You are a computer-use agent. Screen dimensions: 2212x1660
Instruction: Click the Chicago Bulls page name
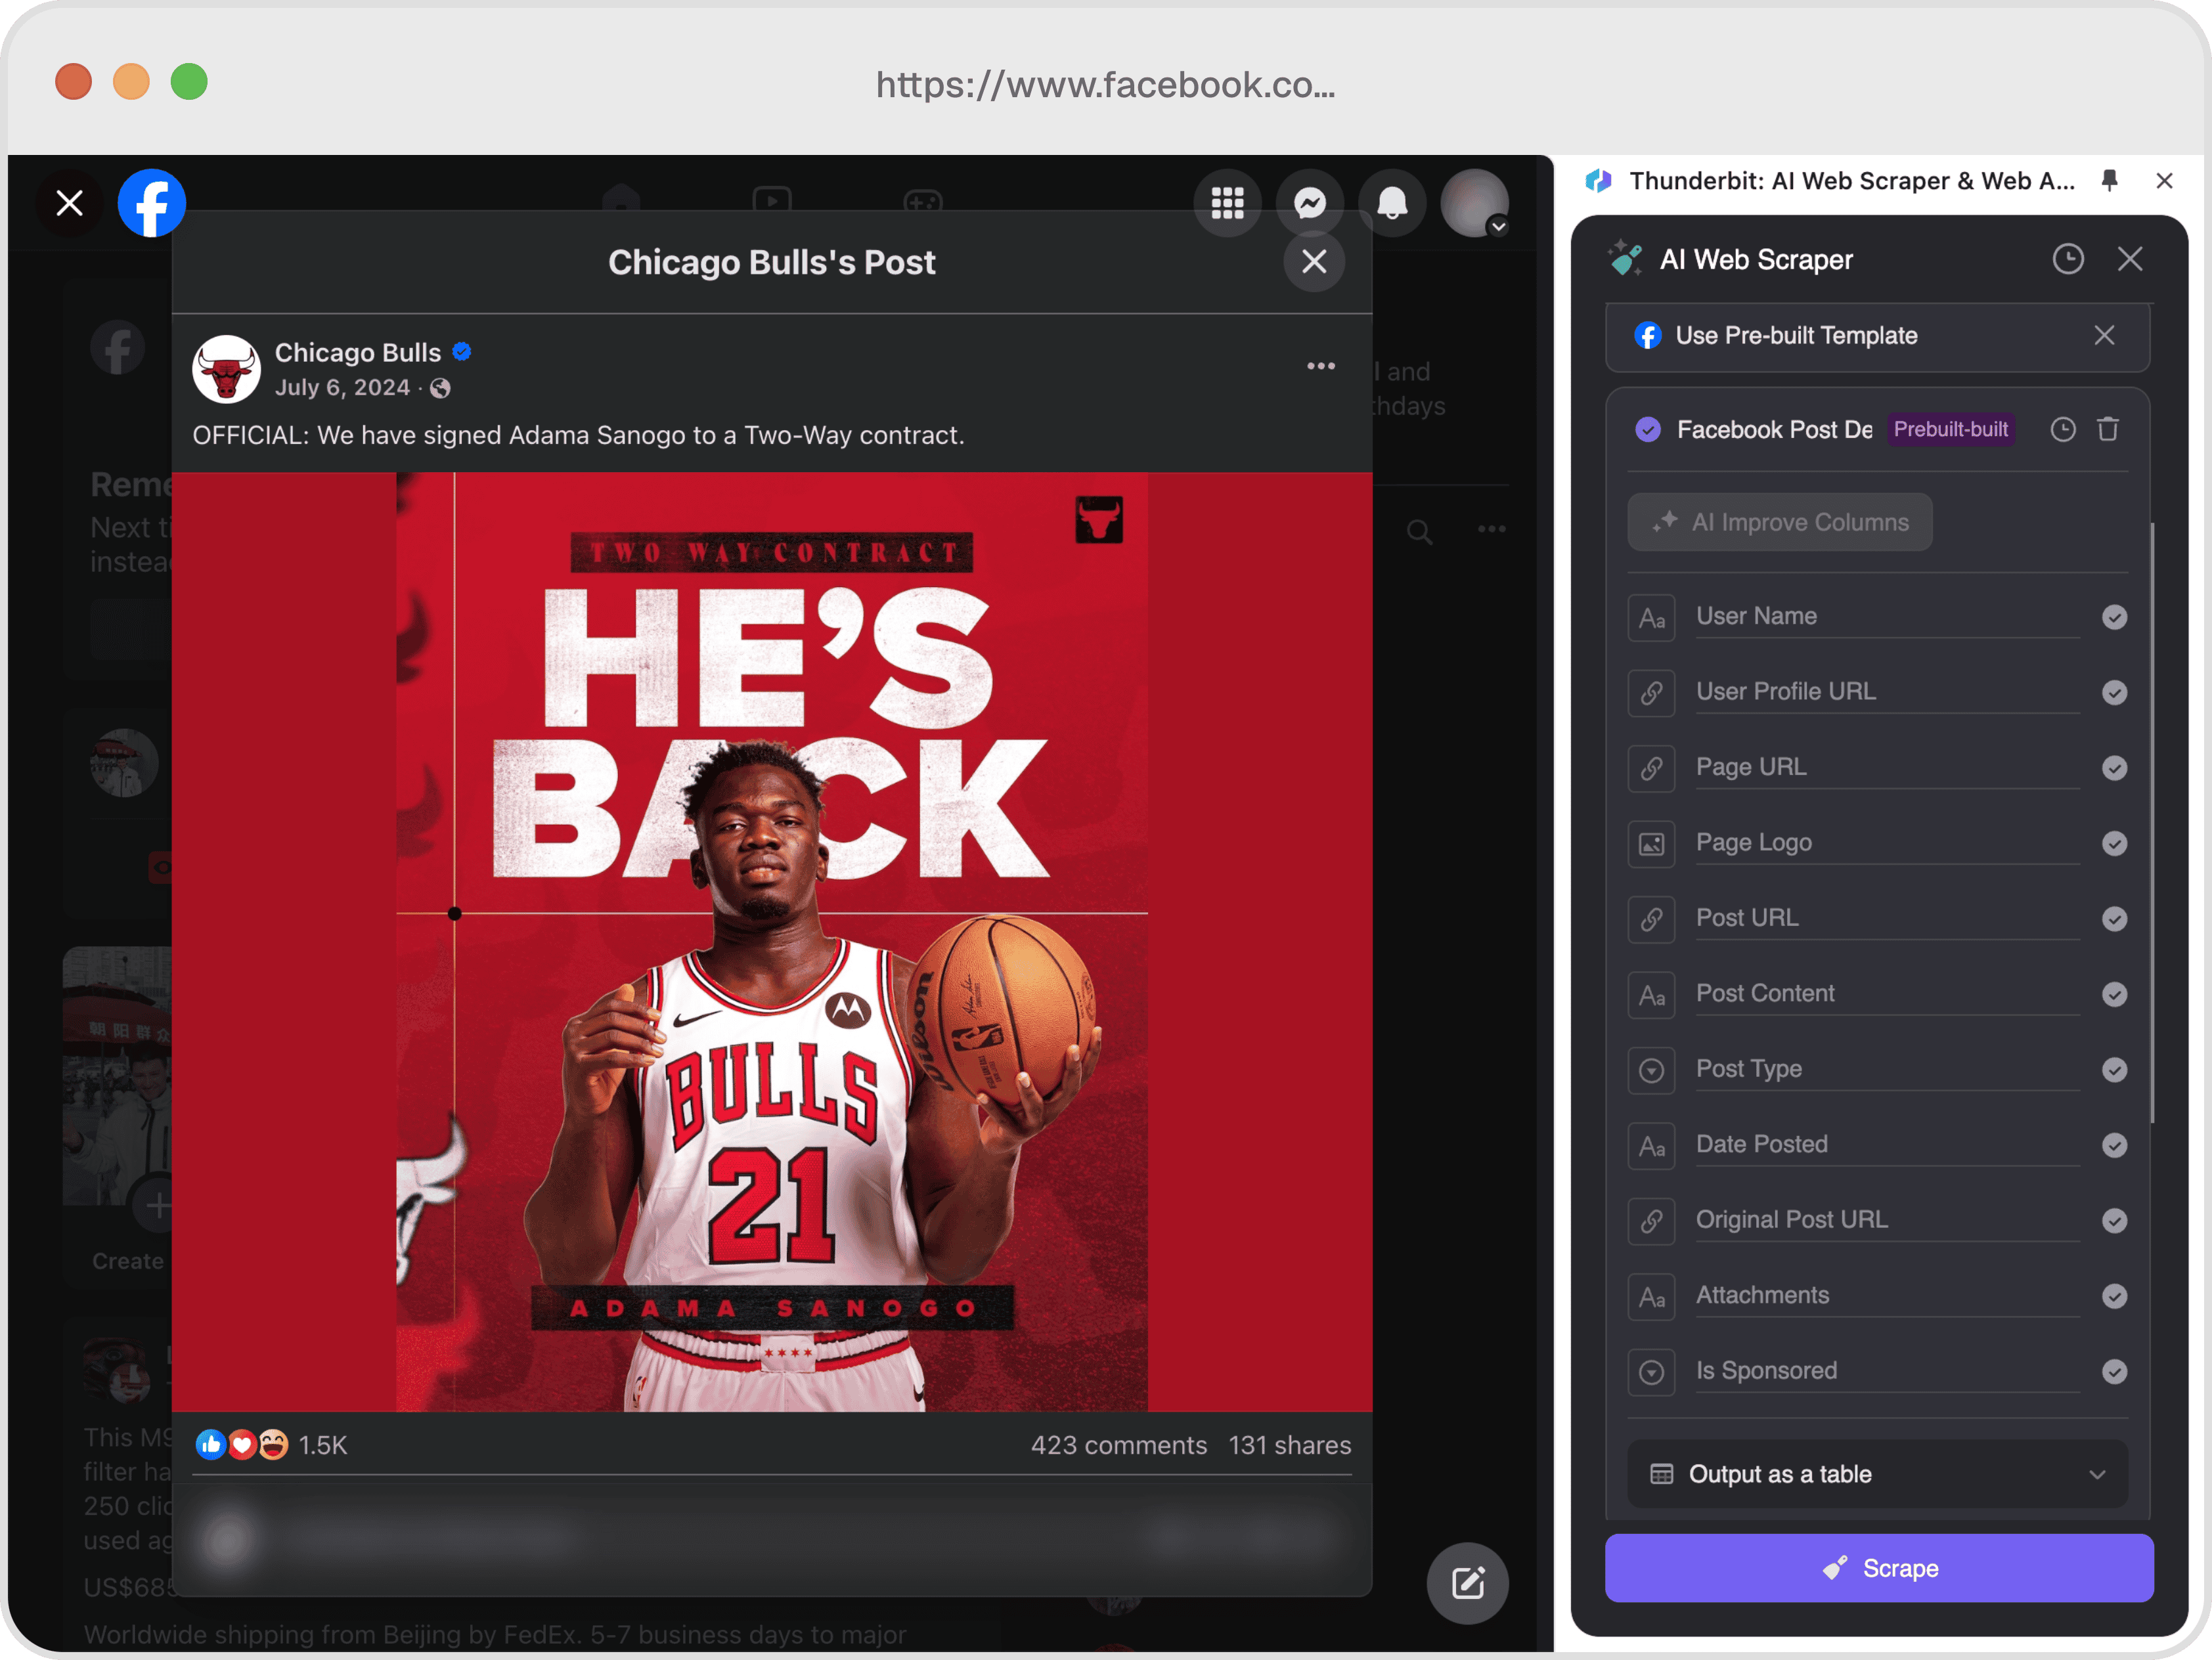pyautogui.click(x=358, y=352)
